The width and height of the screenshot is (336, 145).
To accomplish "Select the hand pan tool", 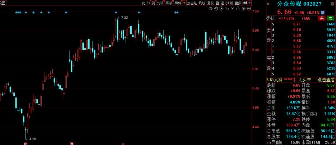I will coord(216,9).
